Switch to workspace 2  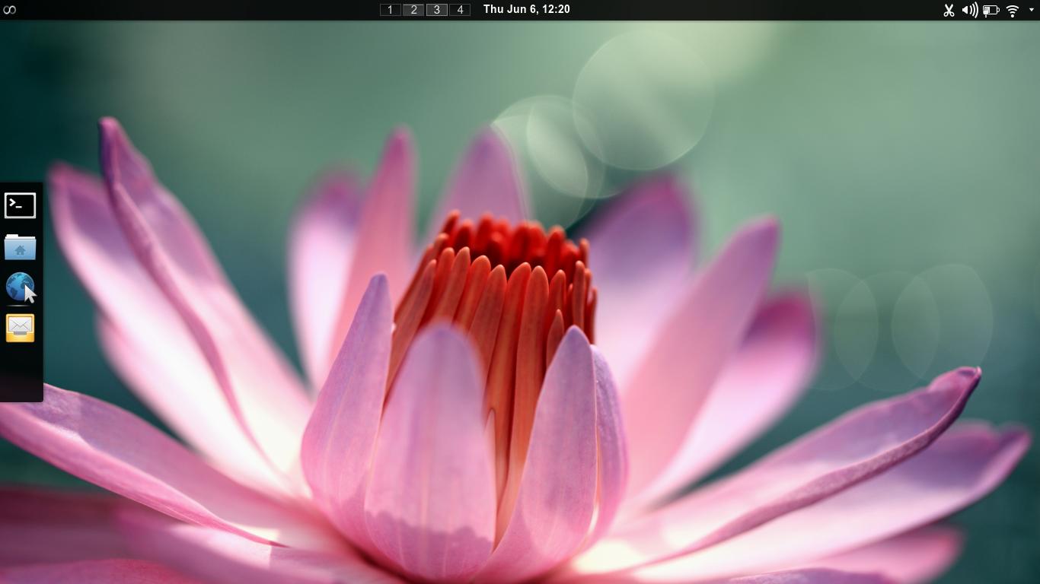tap(413, 10)
